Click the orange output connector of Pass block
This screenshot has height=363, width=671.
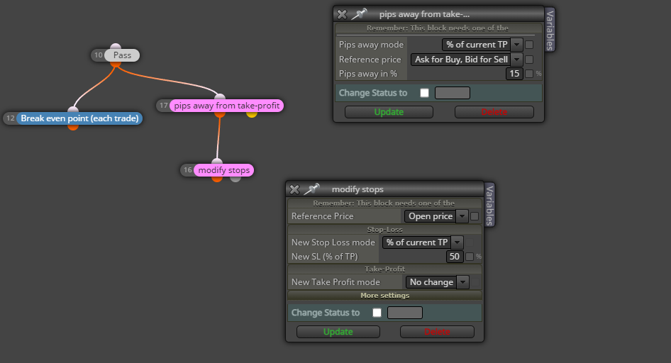[116, 63]
